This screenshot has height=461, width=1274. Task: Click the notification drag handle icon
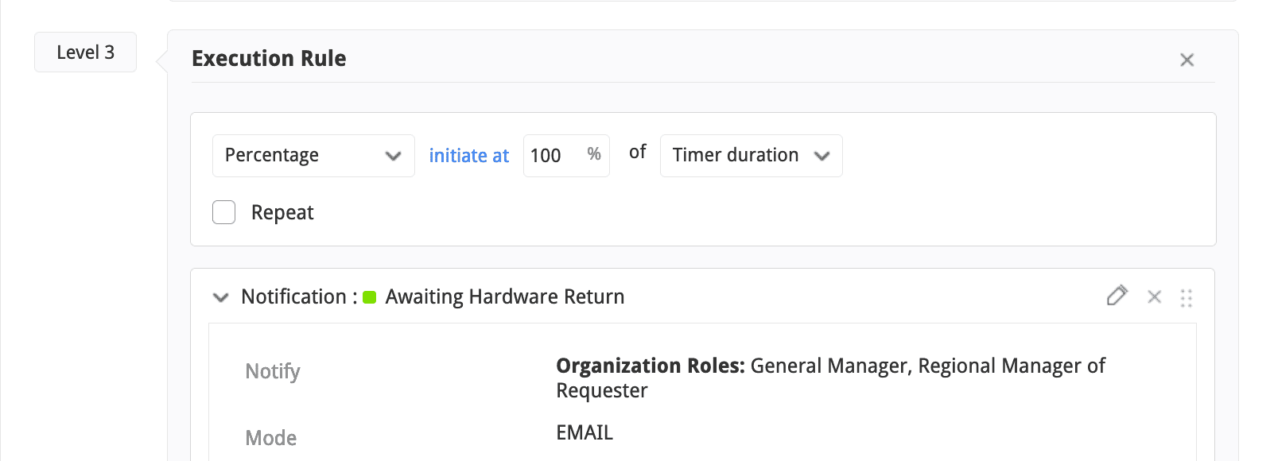click(1187, 297)
